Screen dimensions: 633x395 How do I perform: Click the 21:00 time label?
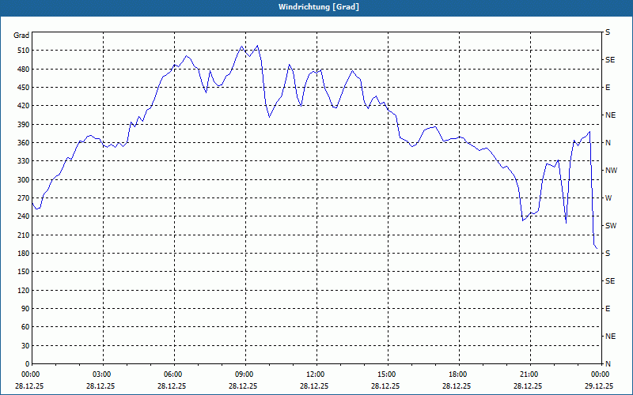click(x=528, y=374)
